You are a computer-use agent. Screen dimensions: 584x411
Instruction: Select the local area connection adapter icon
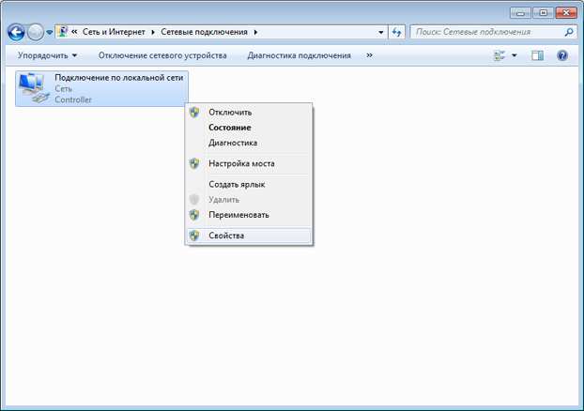(x=34, y=88)
